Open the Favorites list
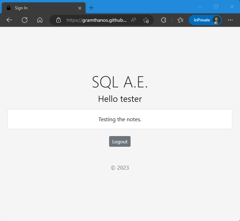Image resolution: width=240 pixels, height=221 pixels. click(x=180, y=20)
